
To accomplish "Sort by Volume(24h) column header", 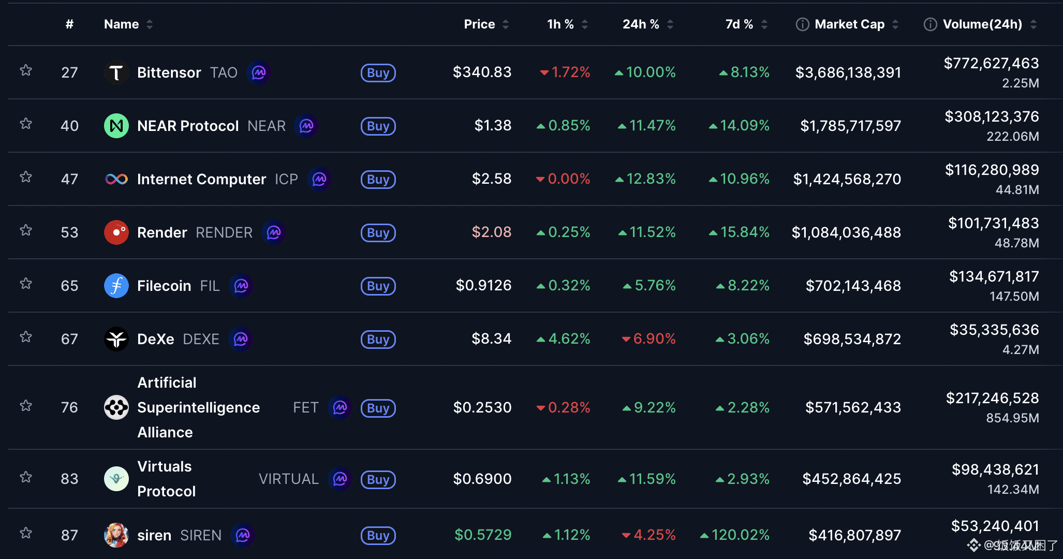I will coord(982,24).
